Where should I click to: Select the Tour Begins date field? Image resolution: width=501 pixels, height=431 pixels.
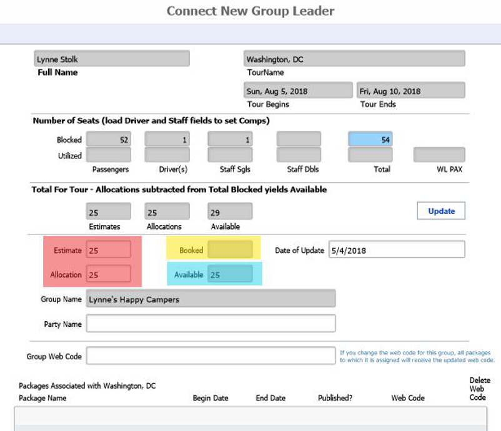tap(299, 91)
